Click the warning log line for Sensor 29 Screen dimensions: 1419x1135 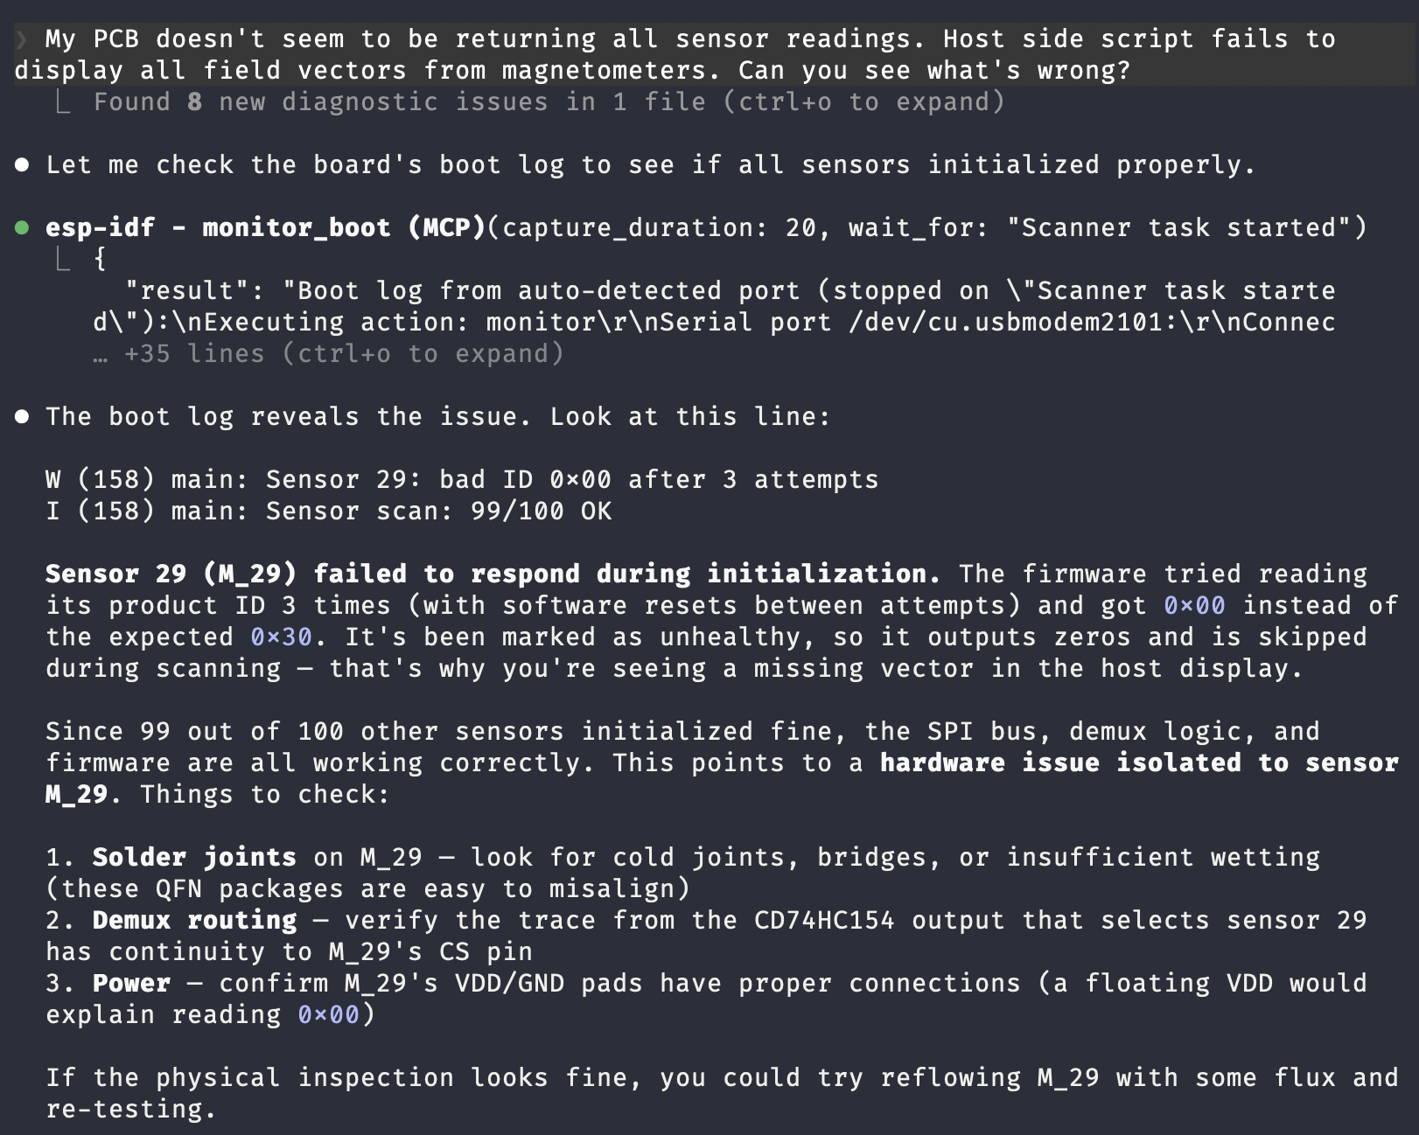462,480
